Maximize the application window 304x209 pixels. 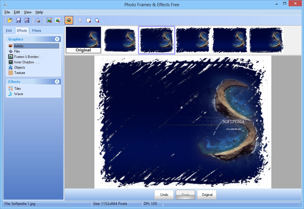285,4
